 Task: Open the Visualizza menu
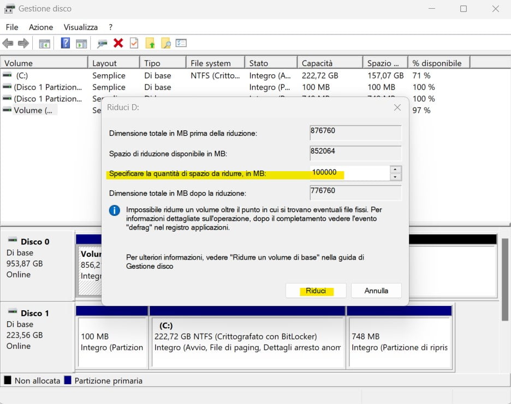point(80,27)
